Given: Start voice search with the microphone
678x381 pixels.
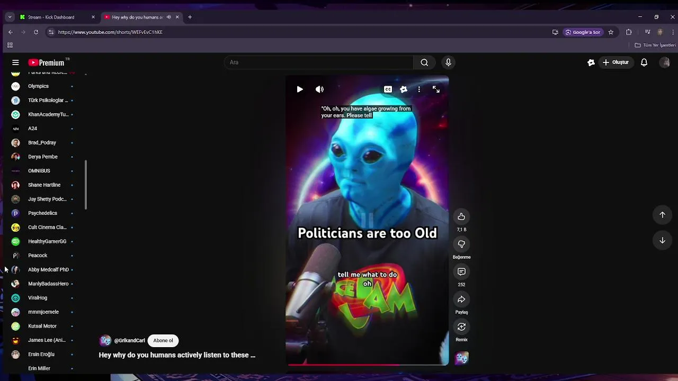Looking at the screenshot, I should 448,62.
